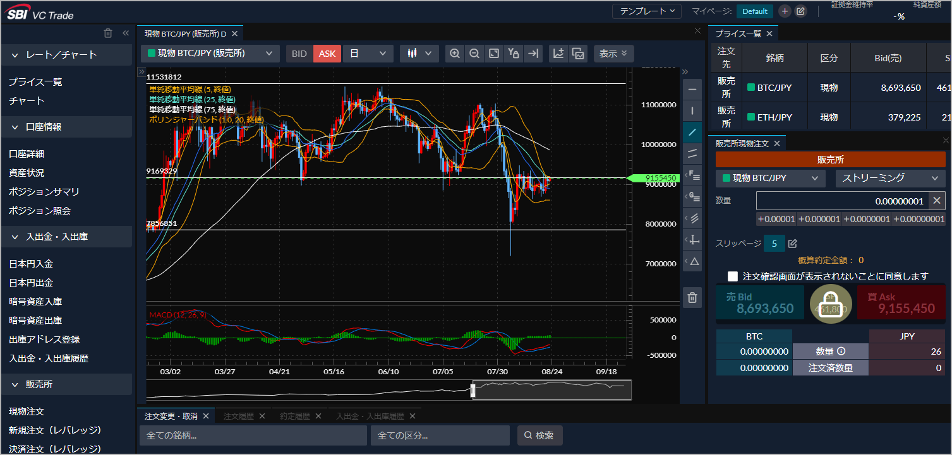Click the zoom in magnifier icon
The width and height of the screenshot is (952, 455).
[454, 54]
